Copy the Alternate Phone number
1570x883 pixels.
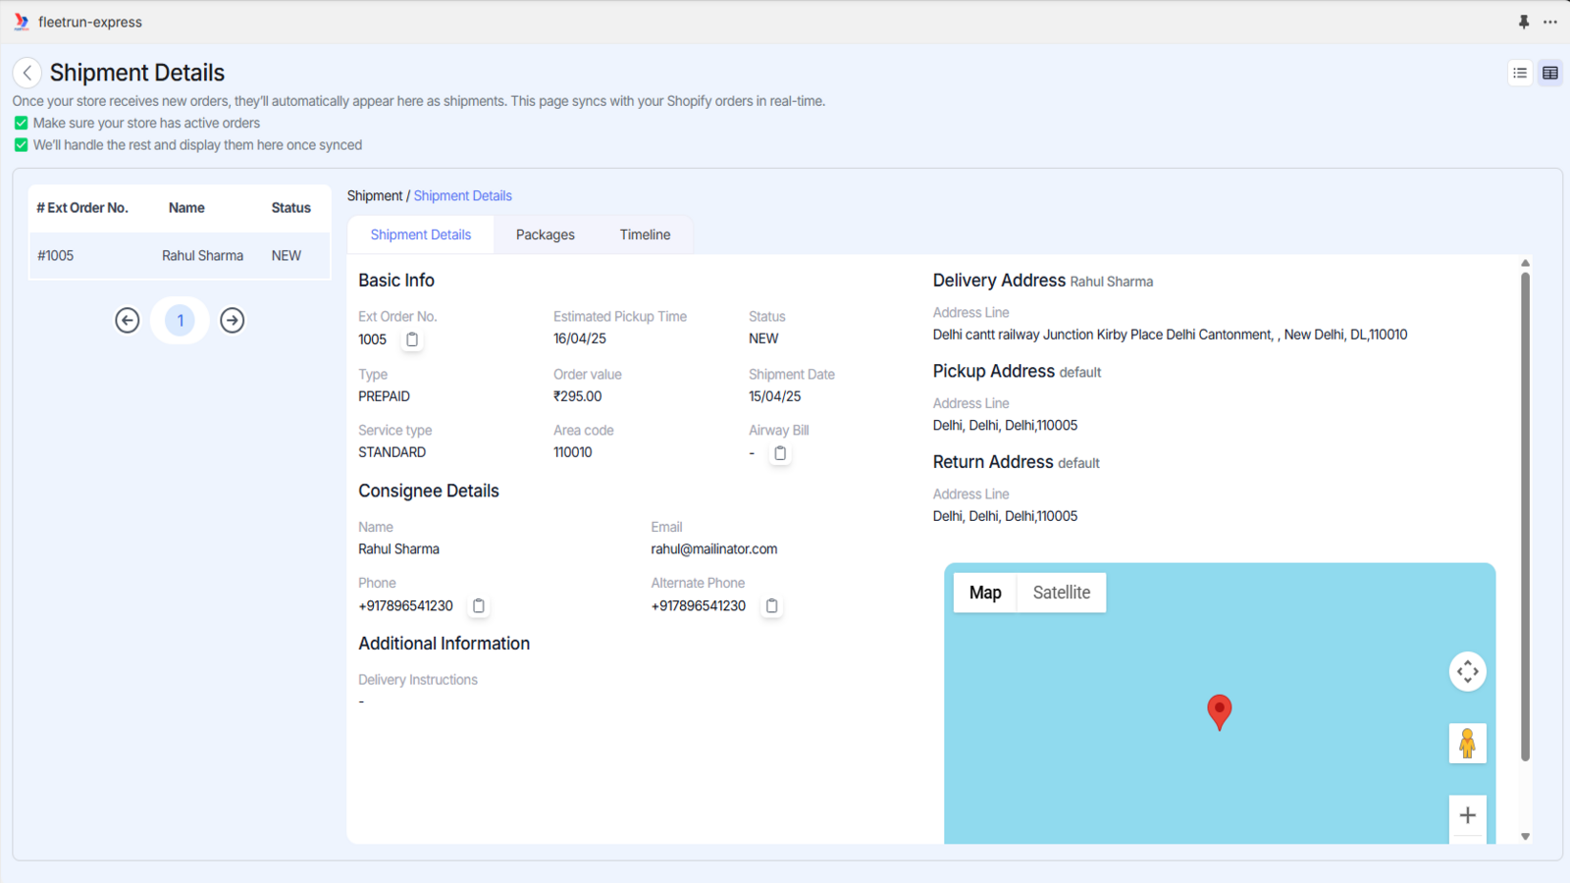coord(771,605)
